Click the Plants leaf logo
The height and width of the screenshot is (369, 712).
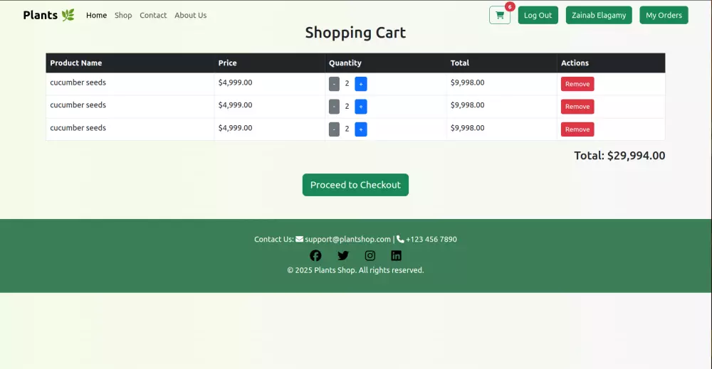pos(48,15)
